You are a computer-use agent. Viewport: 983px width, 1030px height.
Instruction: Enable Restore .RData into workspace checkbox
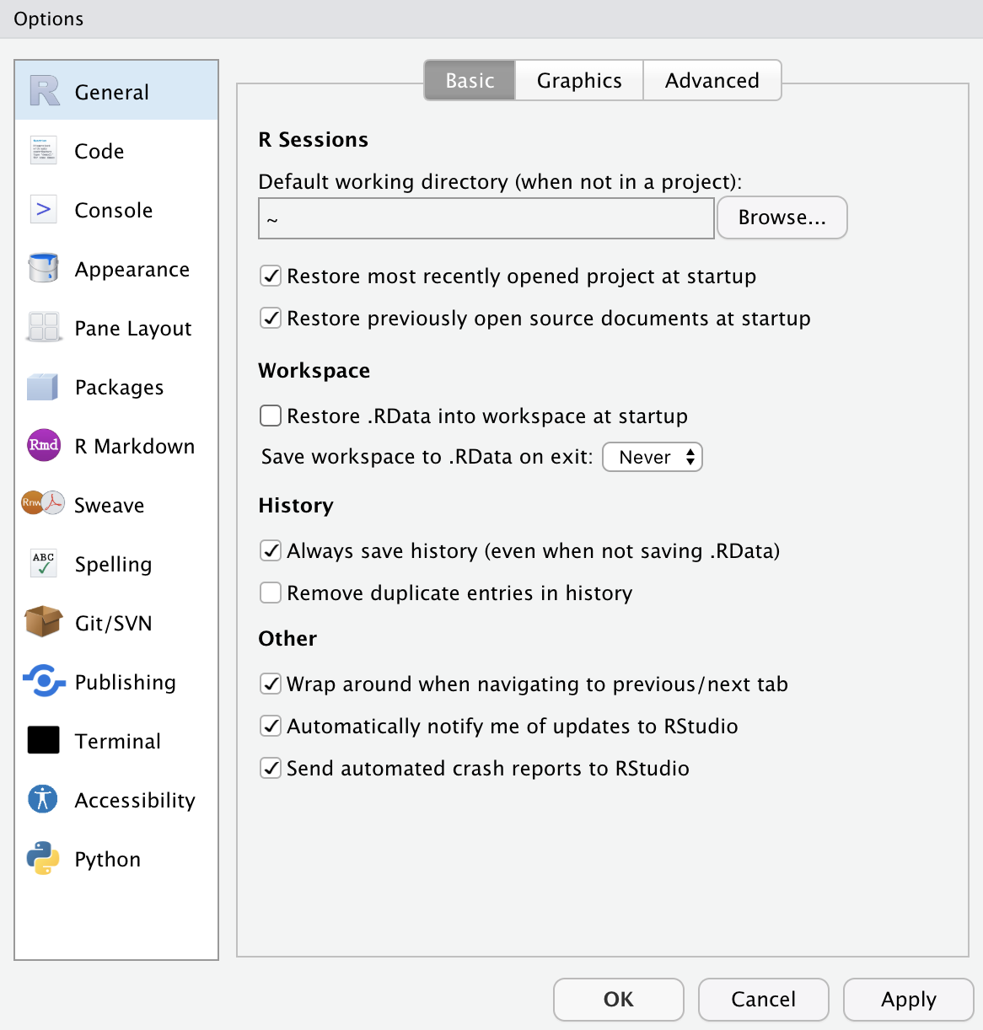click(271, 416)
